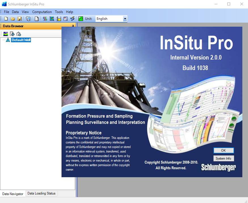Click the paste-with-plus clipboard icon
The height and width of the screenshot is (203, 248).
[19, 34]
